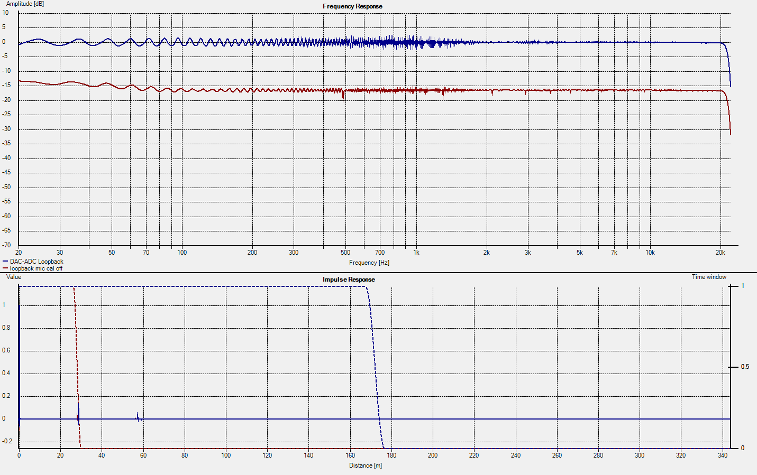The width and height of the screenshot is (757, 475).
Task: Click the 340 tick on the distance axis
Action: pyautogui.click(x=722, y=455)
